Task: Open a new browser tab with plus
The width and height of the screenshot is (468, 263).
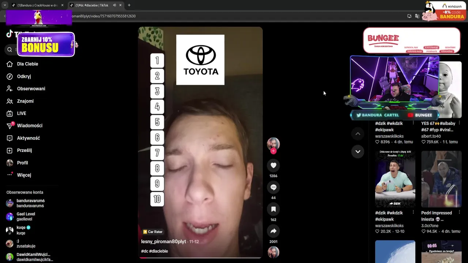Action: pyautogui.click(x=129, y=5)
